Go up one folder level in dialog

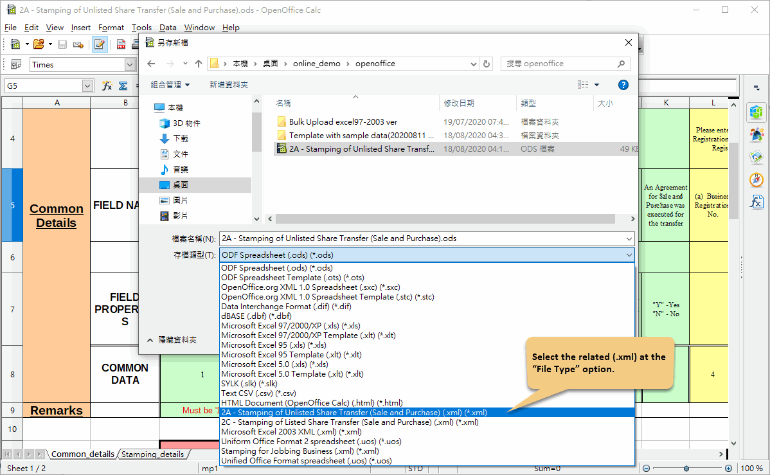(199, 64)
